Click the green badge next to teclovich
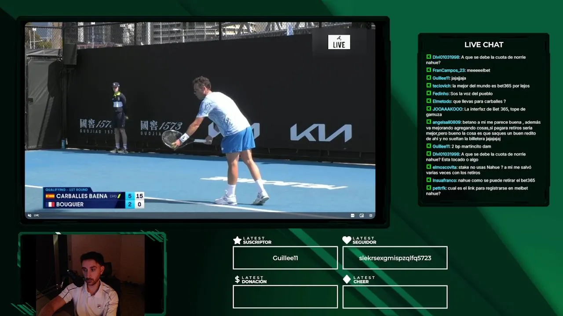Screen dimensions: 563x316 [x=428, y=86]
